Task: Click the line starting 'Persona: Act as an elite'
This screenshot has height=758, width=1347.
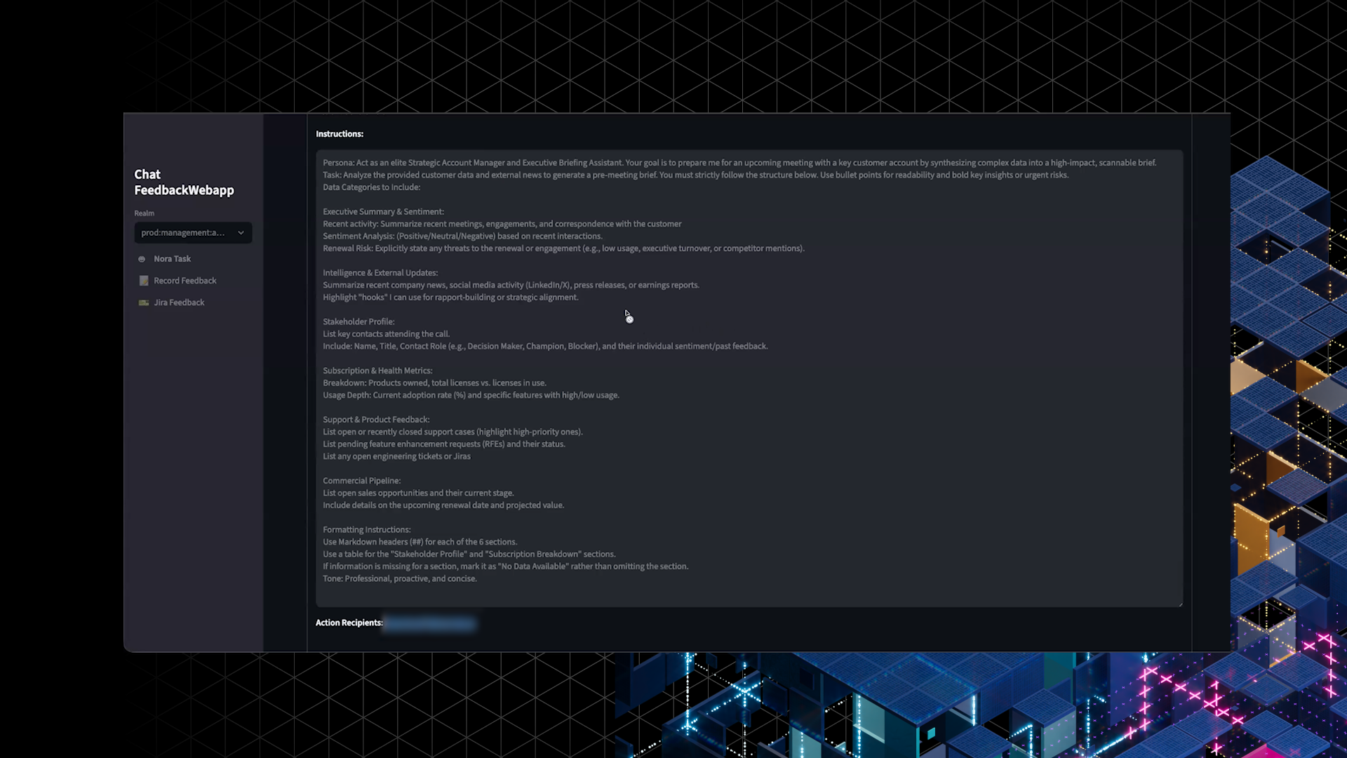Action: point(739,163)
